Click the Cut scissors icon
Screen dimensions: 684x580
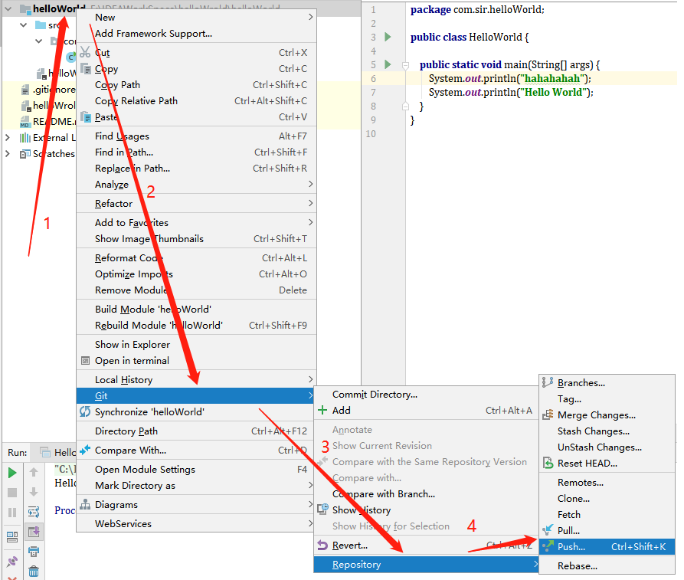coord(86,52)
